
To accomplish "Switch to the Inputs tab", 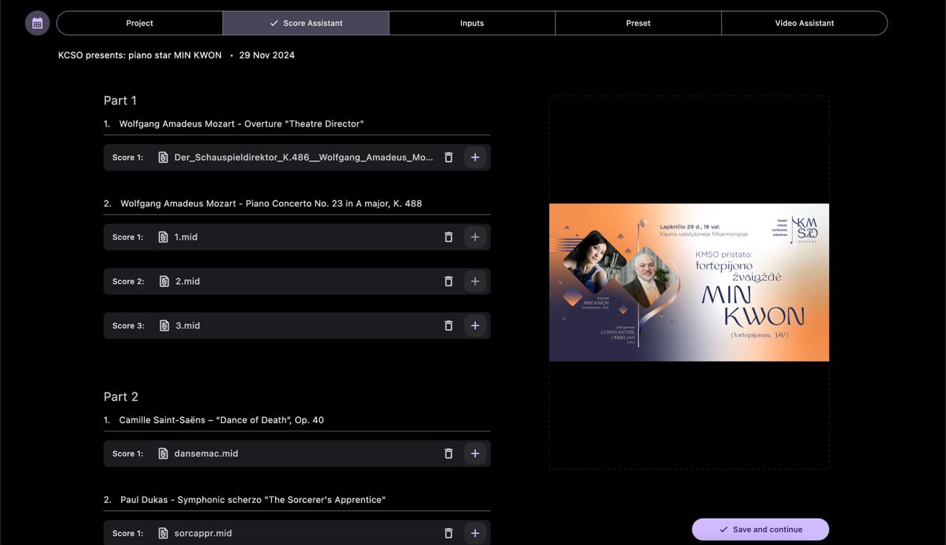I will tap(472, 22).
